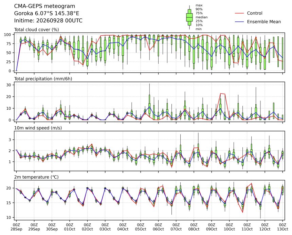Click the 00Z 28Sep time axis label
This screenshot has height=235, width=292.
click(16, 227)
